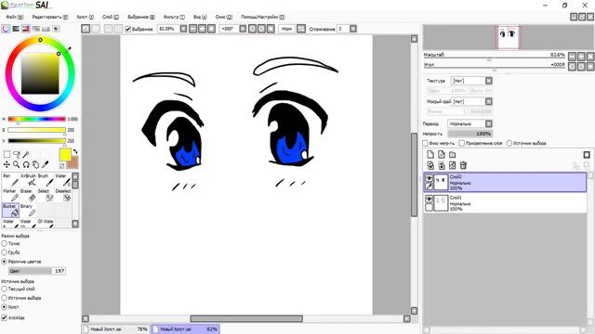Activate the eyedropper color picker tool

click(46, 164)
